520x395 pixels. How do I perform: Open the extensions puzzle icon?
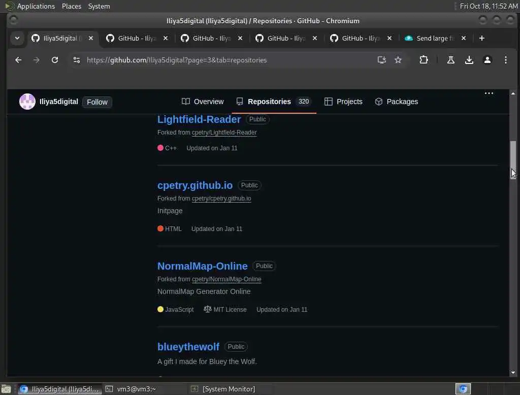click(424, 60)
